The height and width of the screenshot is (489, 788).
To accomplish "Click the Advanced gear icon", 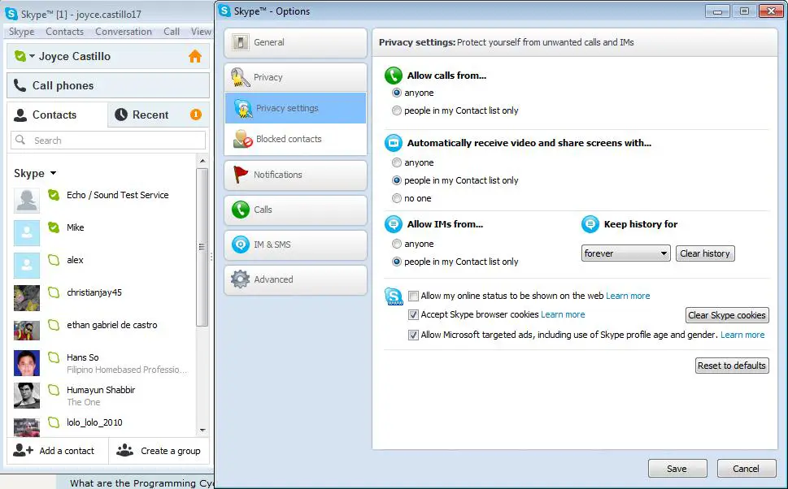I will tap(240, 279).
